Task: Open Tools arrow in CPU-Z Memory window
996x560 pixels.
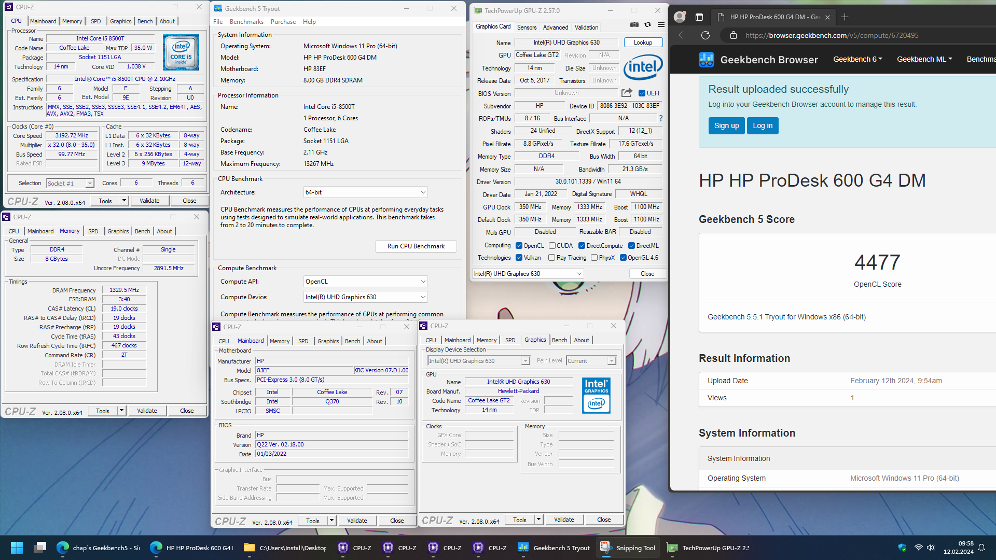Action: click(121, 411)
